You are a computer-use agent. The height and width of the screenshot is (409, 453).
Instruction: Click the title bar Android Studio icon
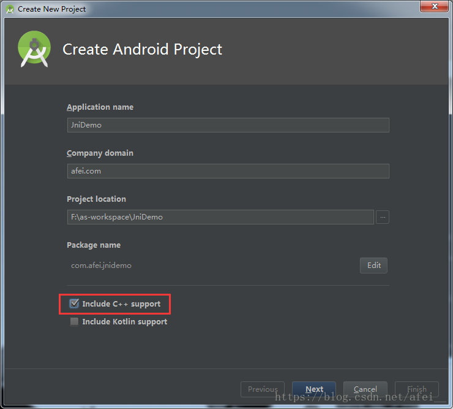click(x=10, y=9)
